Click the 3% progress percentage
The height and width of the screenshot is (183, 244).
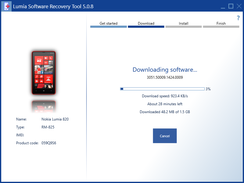click(x=208, y=89)
